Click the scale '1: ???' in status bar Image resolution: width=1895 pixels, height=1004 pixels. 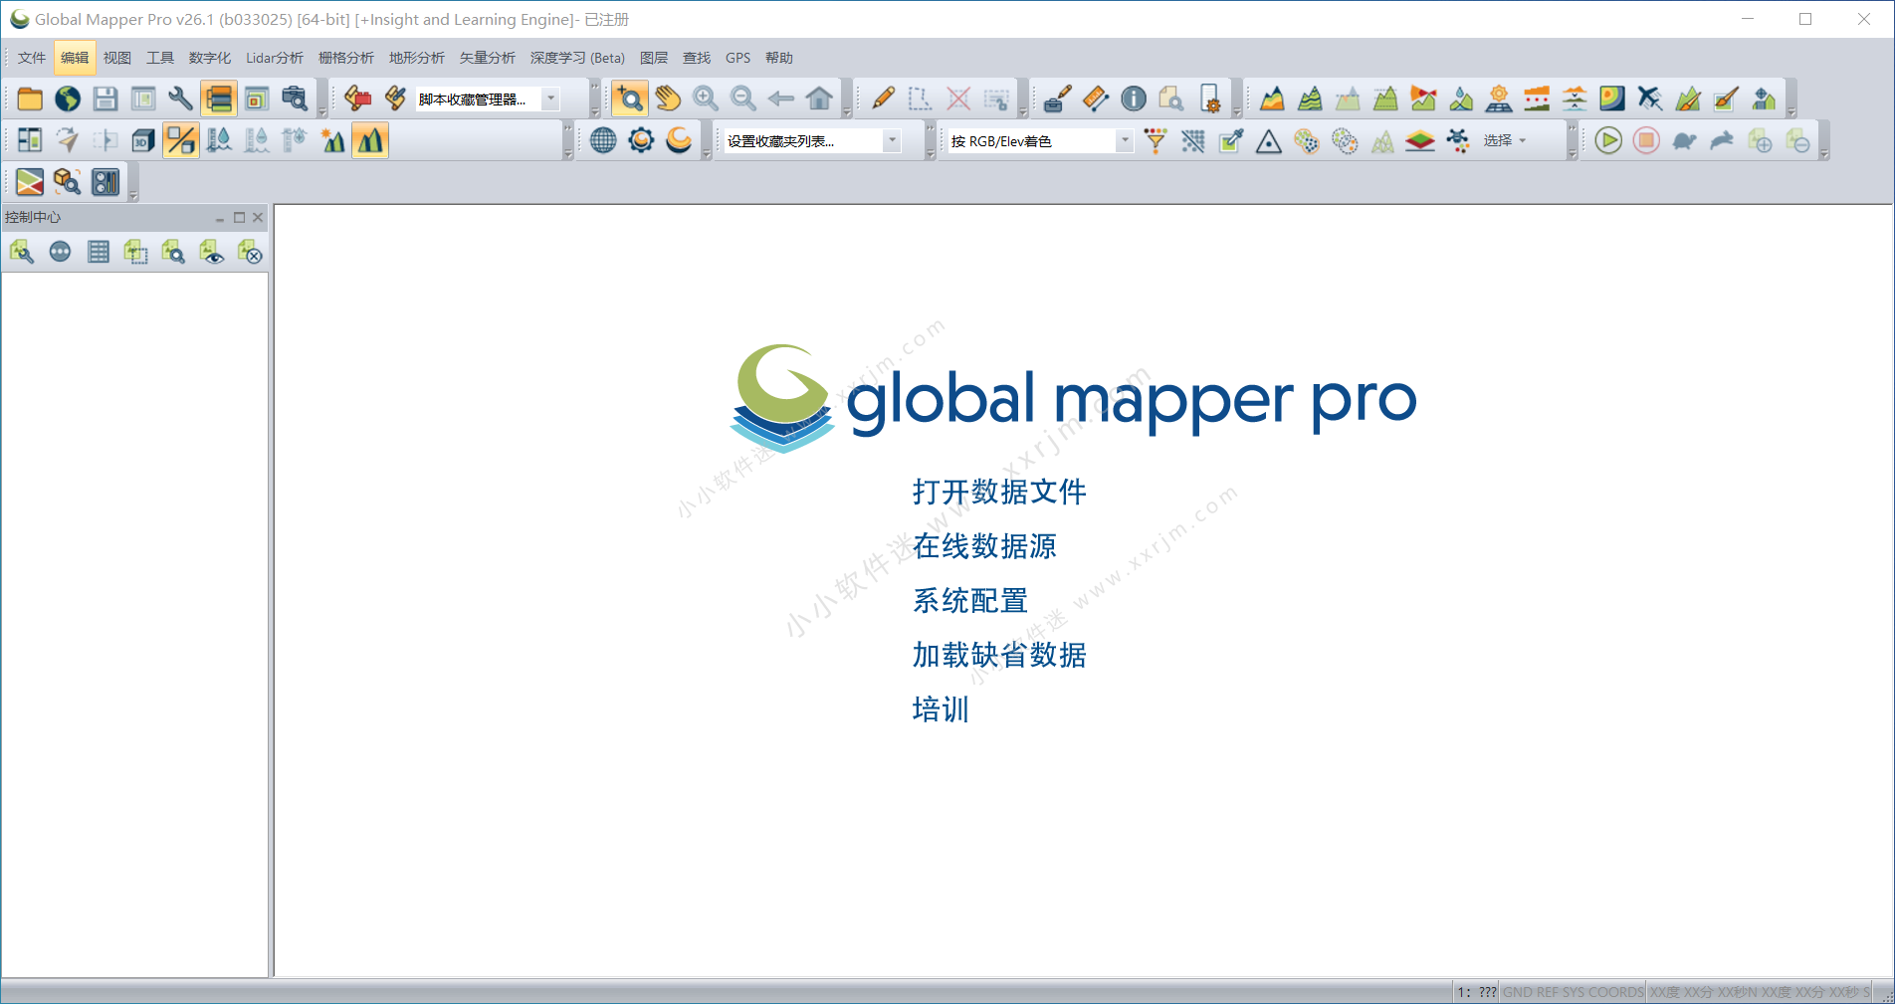(x=1477, y=992)
